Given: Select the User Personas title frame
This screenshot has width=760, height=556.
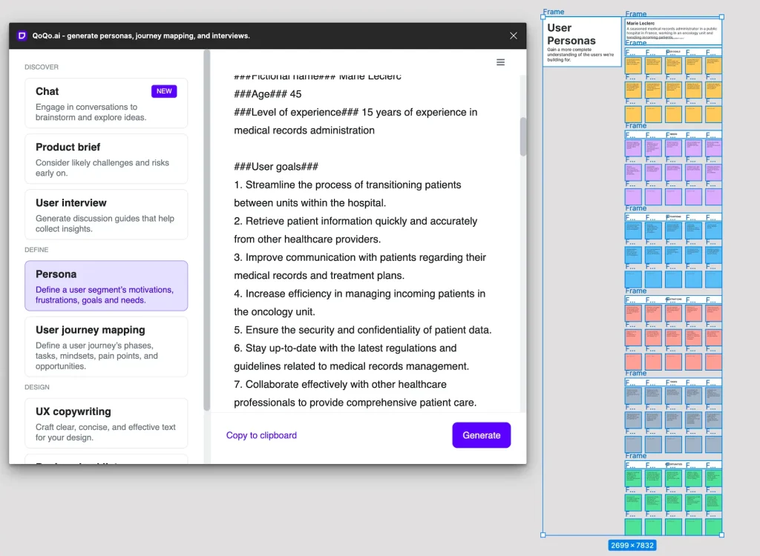Looking at the screenshot, I should pos(582,42).
